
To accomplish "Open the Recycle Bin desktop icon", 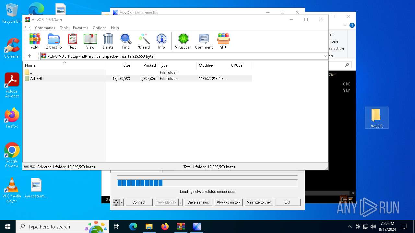I will pyautogui.click(x=12, y=13).
